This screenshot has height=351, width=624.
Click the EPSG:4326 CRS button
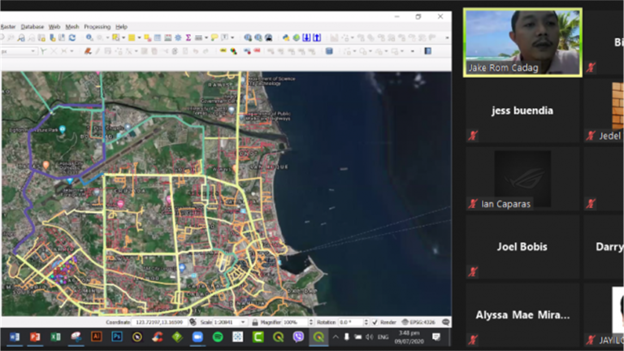[x=418, y=322]
